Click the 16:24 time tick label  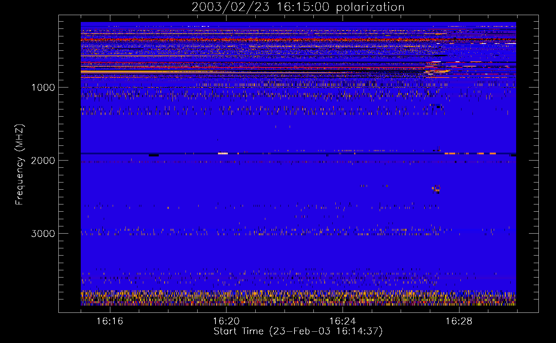(343, 321)
